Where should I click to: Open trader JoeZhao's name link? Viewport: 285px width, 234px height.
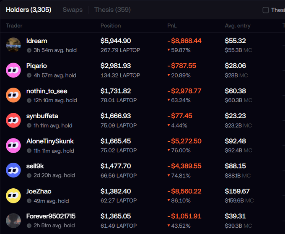click(x=39, y=192)
